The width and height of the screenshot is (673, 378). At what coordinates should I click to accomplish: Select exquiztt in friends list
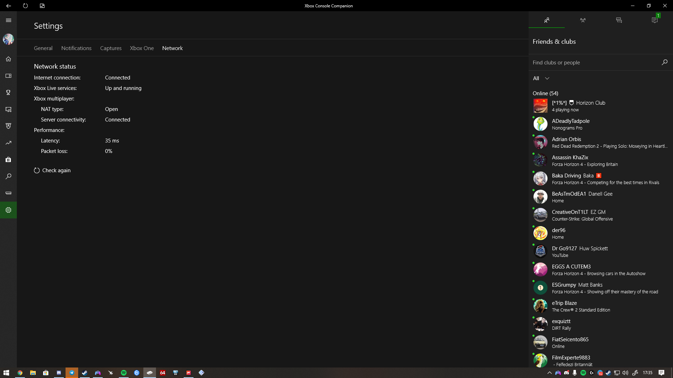click(601, 324)
